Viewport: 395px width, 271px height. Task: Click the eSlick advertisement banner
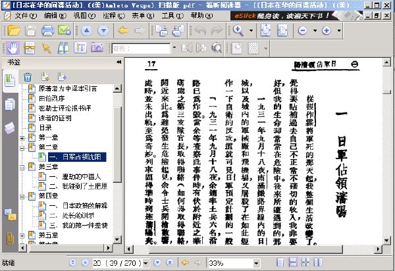click(296, 16)
